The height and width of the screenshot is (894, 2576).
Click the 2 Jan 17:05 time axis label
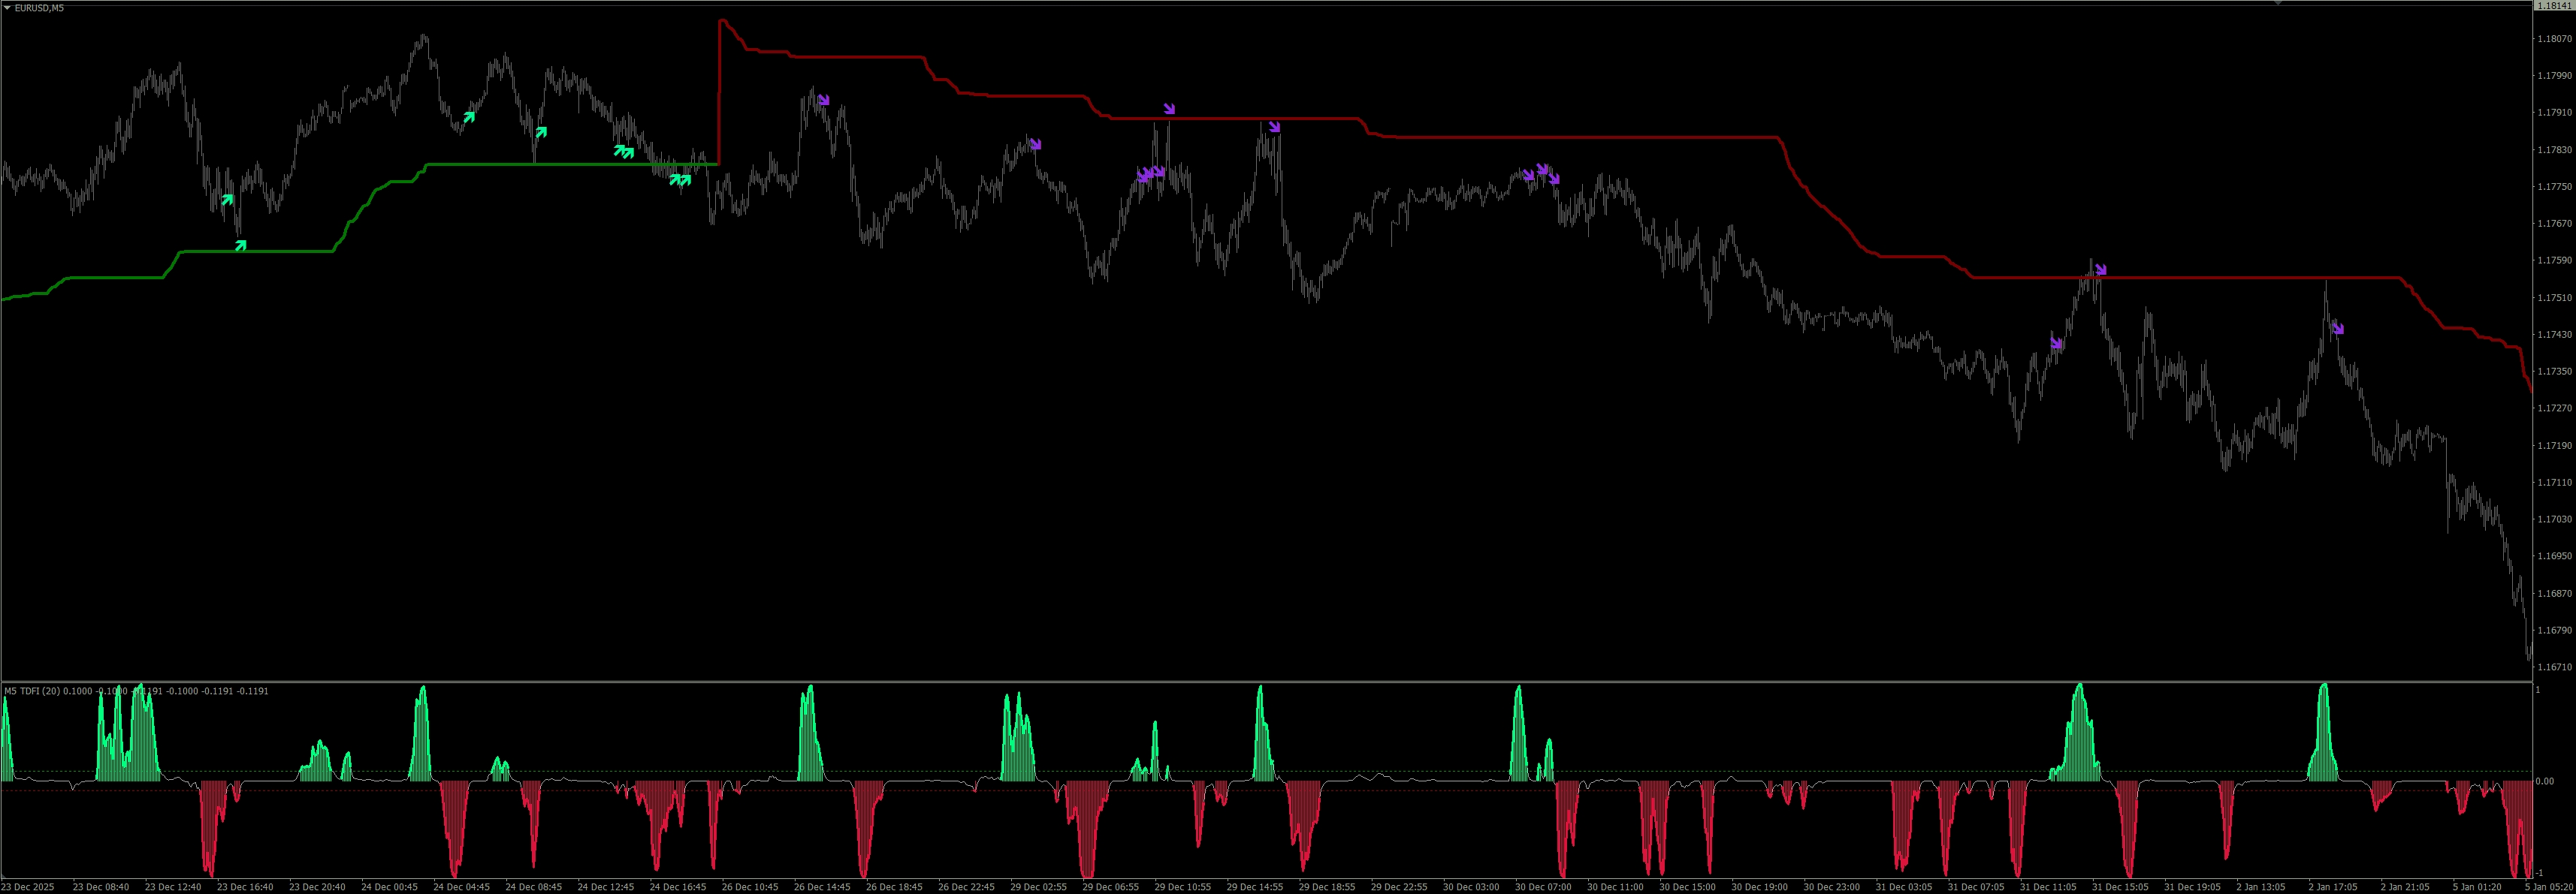2334,886
